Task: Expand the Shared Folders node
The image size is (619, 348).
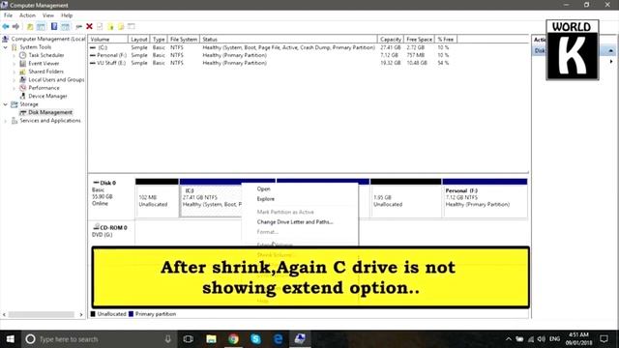Action: [x=15, y=72]
